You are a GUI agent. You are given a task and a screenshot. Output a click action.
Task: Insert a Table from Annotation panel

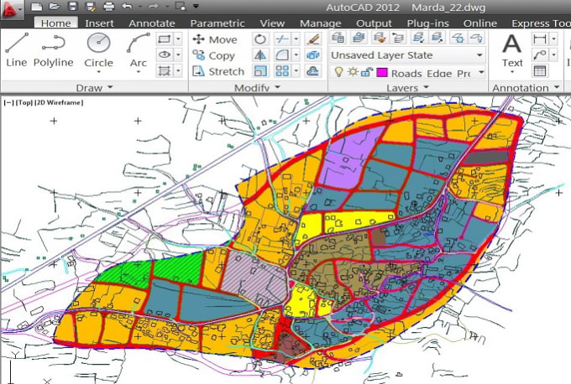(540, 71)
